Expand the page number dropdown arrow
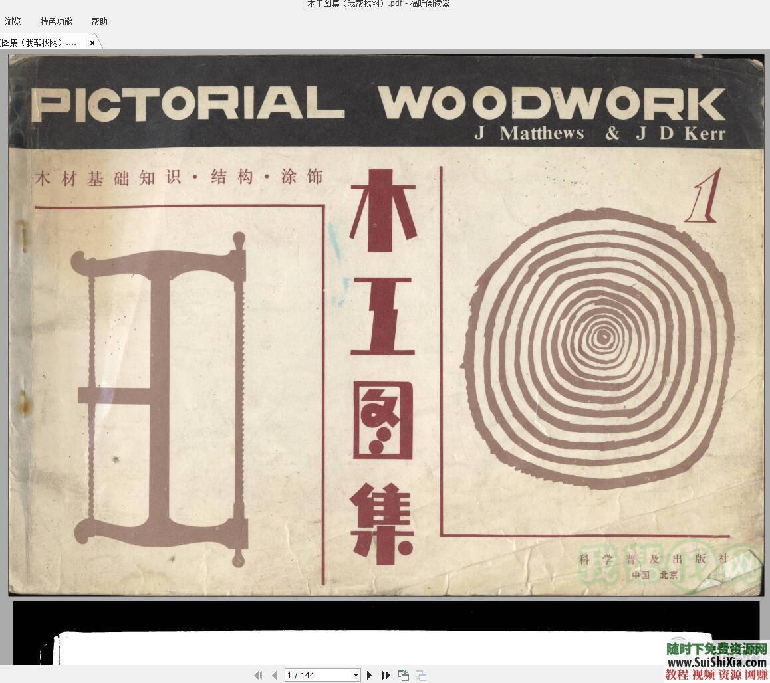 point(356,675)
